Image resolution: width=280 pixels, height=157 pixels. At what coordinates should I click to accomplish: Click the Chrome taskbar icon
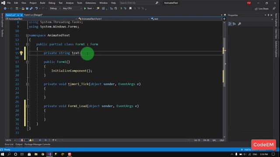pos(43,154)
